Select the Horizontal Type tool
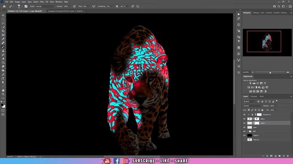This screenshot has height=164, width=293. (3, 78)
